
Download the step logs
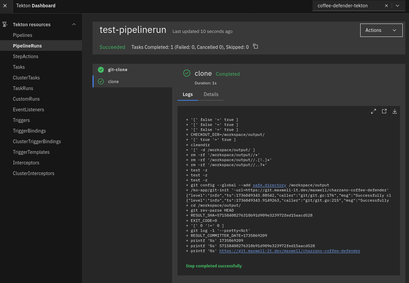tap(395, 111)
